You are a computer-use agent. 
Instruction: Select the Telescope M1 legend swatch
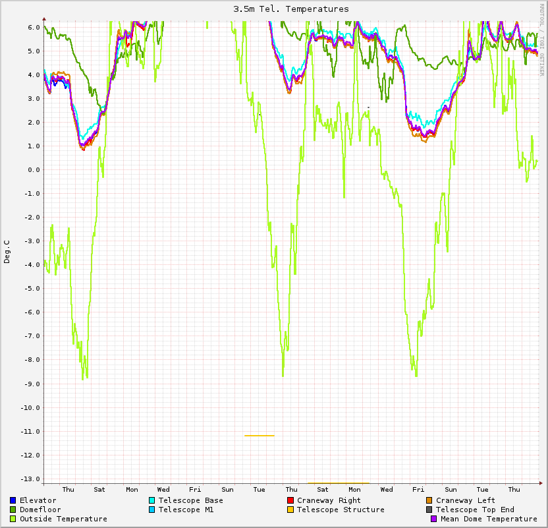[x=151, y=510]
